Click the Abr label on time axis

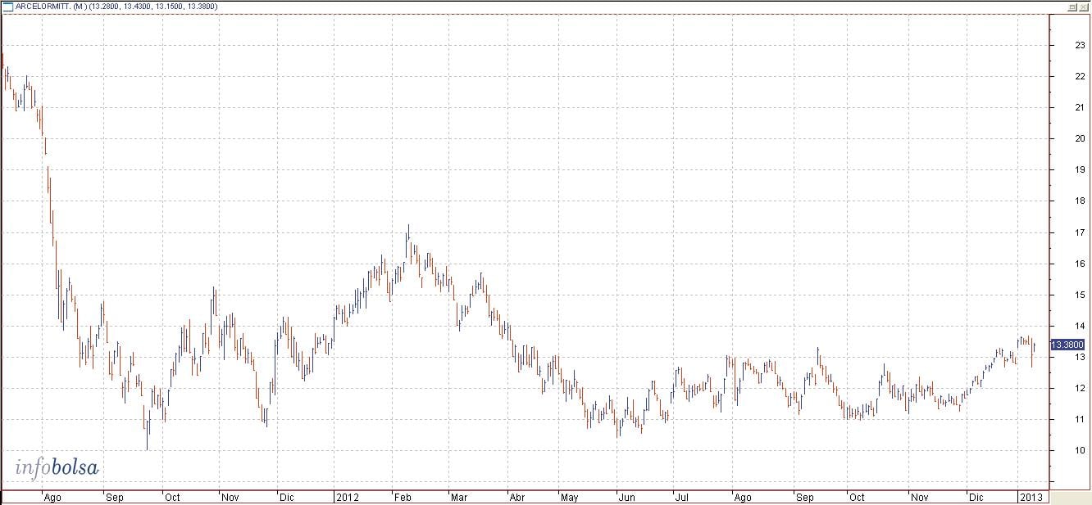517,497
